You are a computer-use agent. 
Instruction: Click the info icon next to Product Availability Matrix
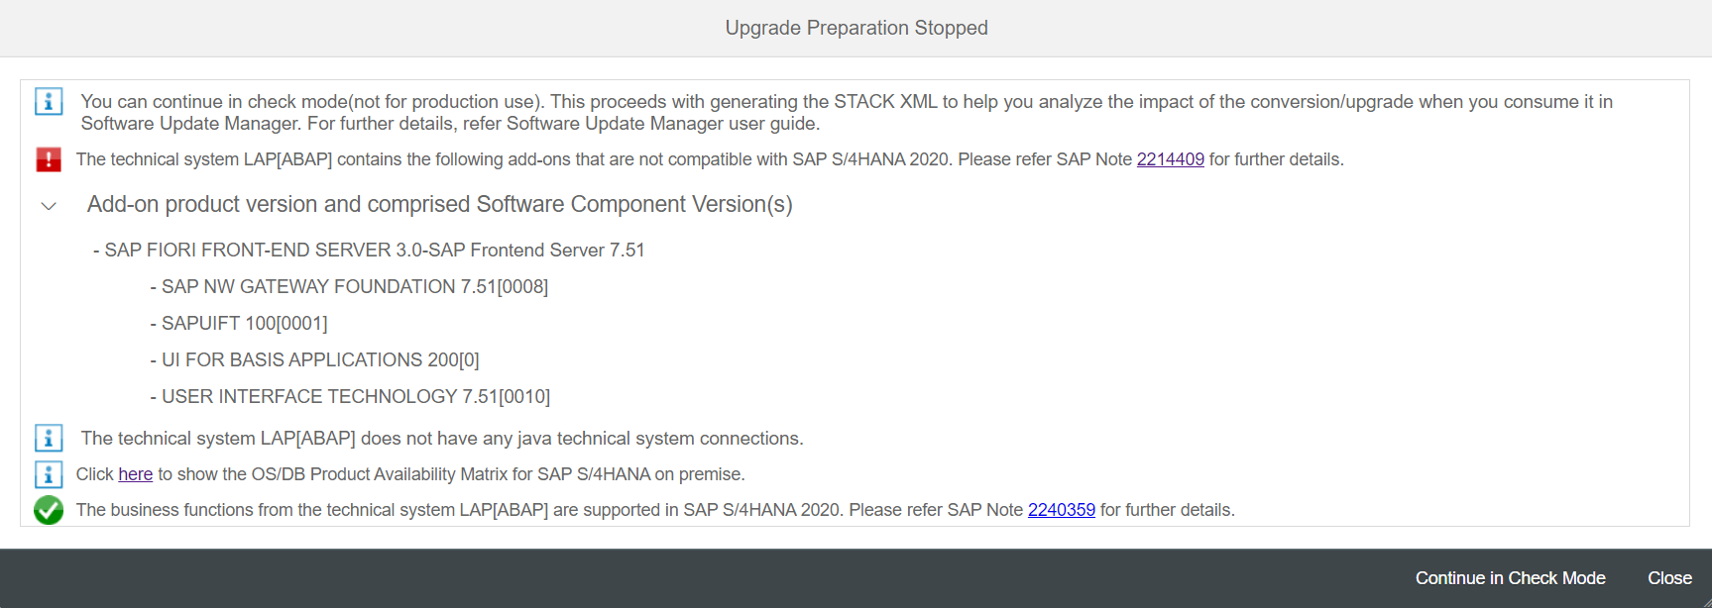click(x=49, y=474)
